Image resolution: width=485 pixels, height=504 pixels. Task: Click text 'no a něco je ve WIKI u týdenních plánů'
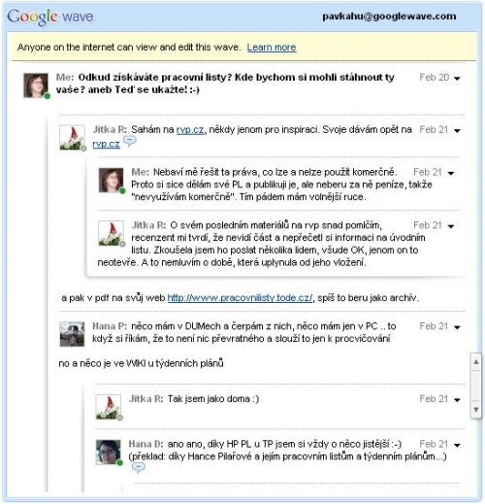tap(141, 364)
